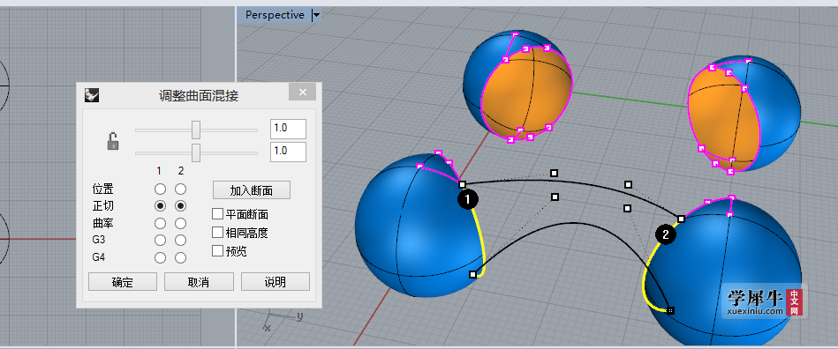The image size is (838, 349).
Task: Select G3 radio button for edge 1
Action: pos(160,241)
